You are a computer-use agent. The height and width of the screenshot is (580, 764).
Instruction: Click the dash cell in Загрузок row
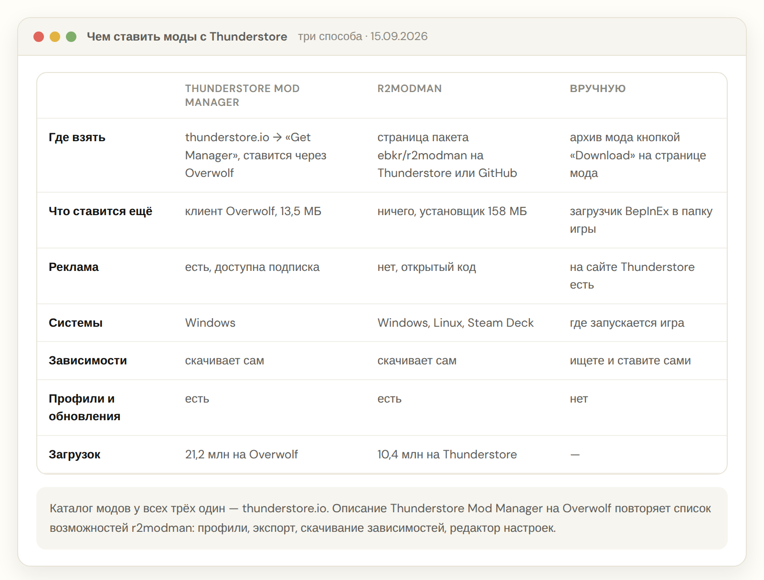click(575, 455)
